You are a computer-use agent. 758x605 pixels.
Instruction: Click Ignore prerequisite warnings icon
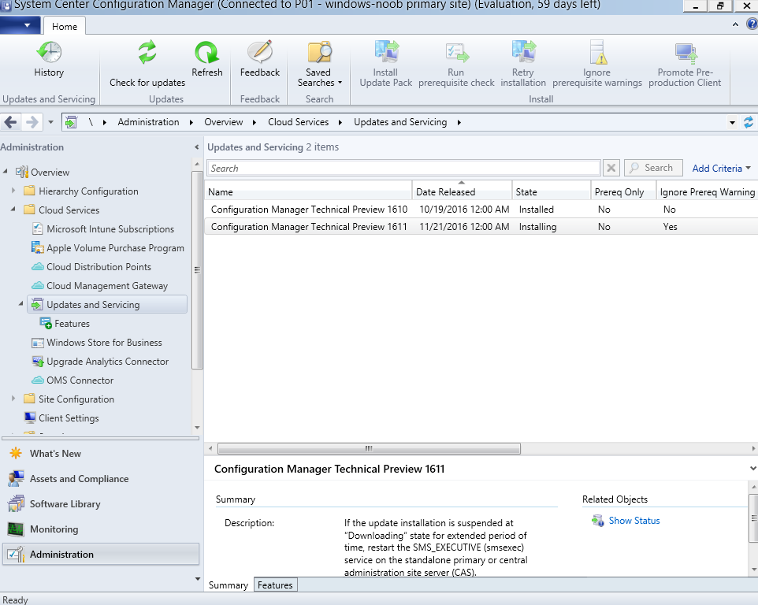[597, 52]
